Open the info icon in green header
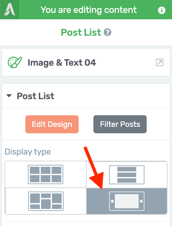Viewport: 172px width, 226px height. pyautogui.click(x=162, y=10)
